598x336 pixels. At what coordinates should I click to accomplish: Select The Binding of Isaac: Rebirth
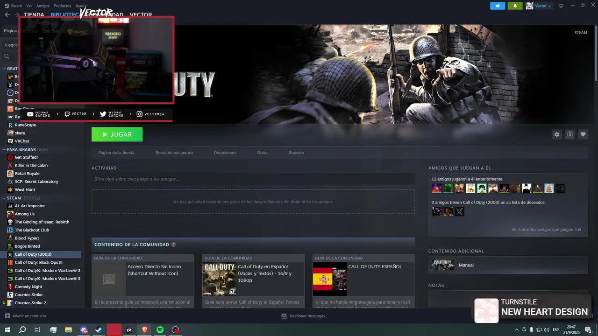click(42, 222)
